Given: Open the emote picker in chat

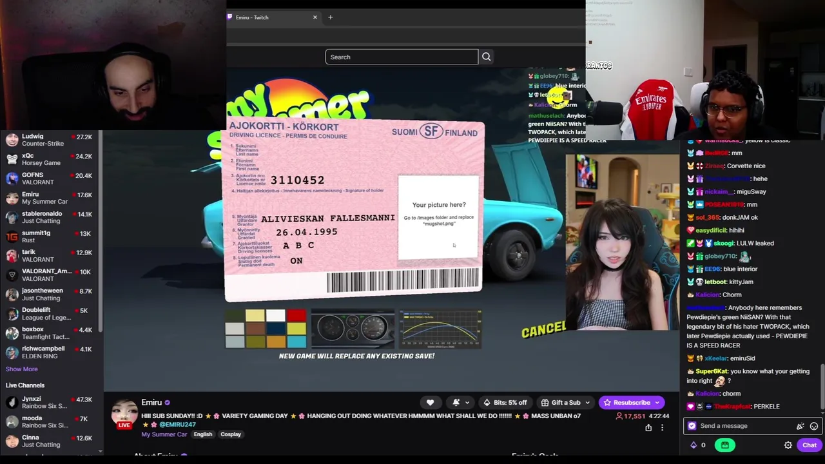Looking at the screenshot, I should click(x=814, y=426).
